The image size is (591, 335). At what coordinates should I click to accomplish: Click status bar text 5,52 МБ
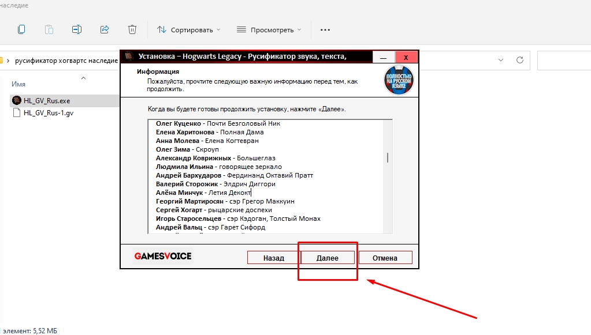(x=45, y=331)
